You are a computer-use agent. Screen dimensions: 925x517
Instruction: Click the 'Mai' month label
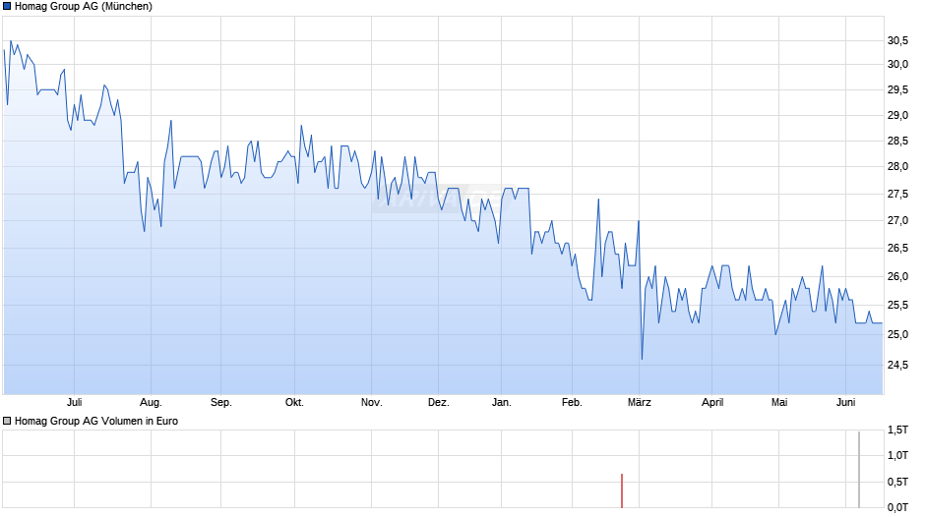pos(779,402)
